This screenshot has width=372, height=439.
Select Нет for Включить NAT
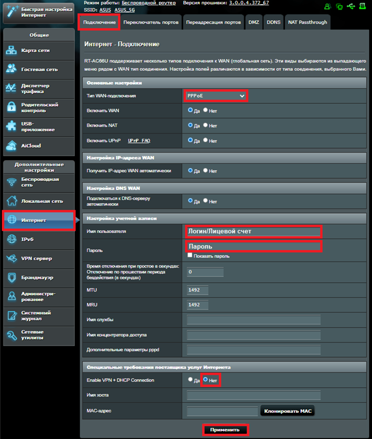(x=205, y=125)
